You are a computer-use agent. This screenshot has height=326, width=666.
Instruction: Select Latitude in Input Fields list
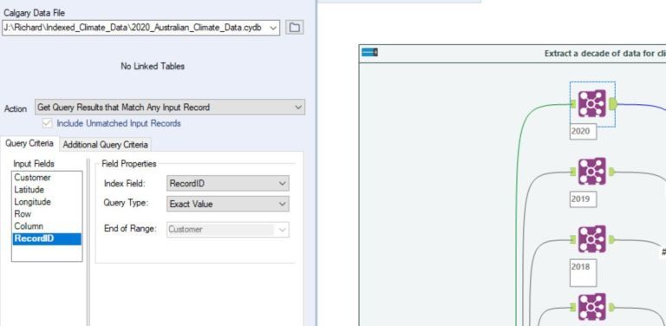click(x=47, y=190)
